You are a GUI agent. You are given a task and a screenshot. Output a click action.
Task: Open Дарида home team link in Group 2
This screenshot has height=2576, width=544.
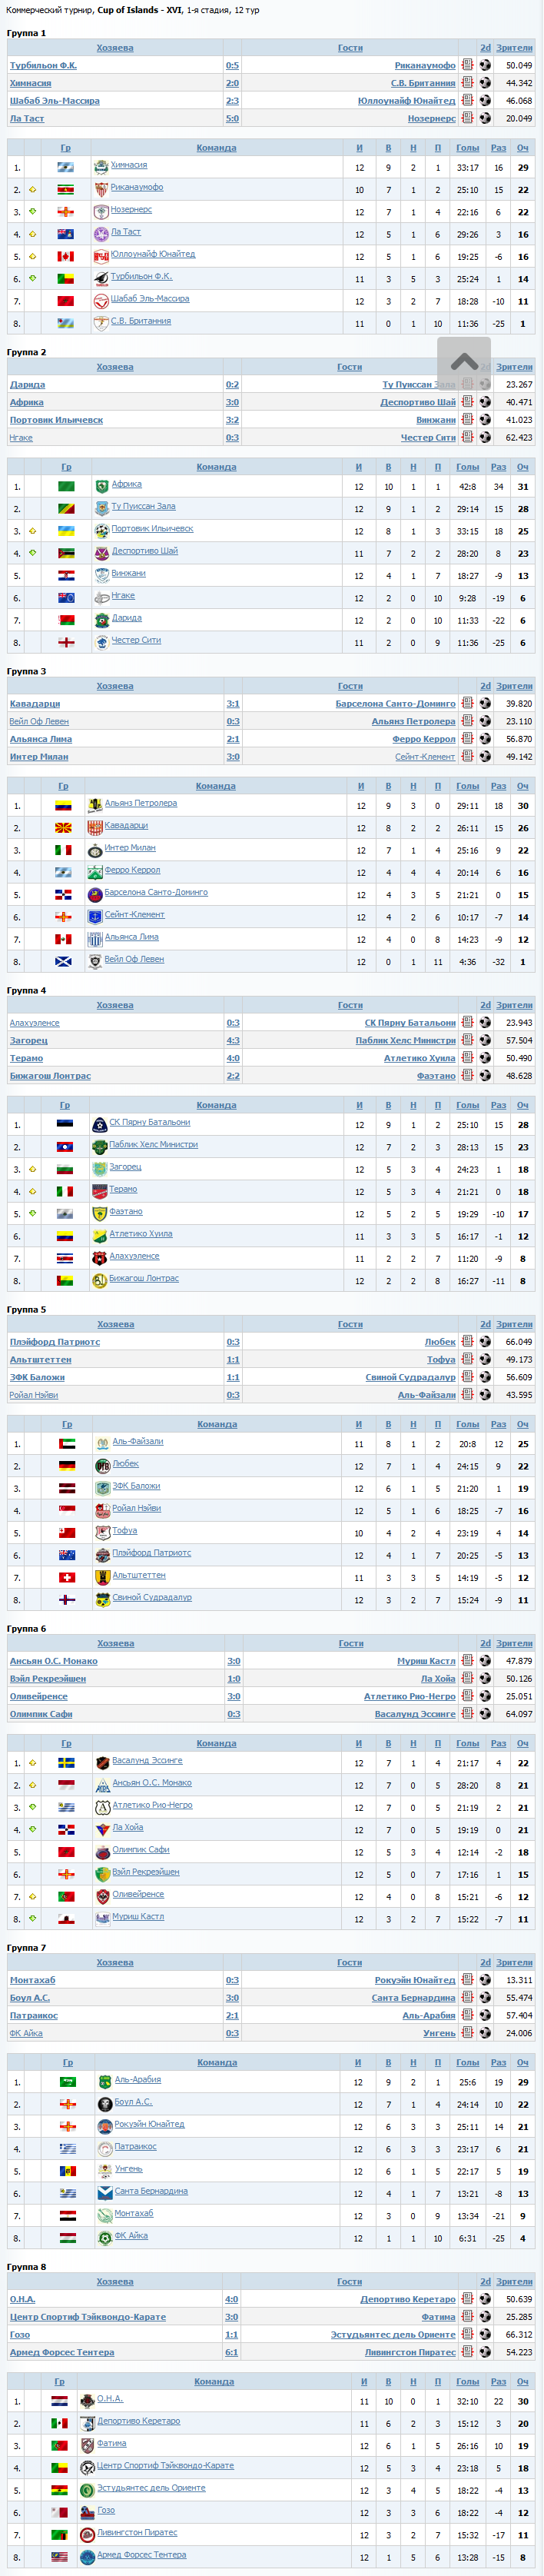click(27, 385)
